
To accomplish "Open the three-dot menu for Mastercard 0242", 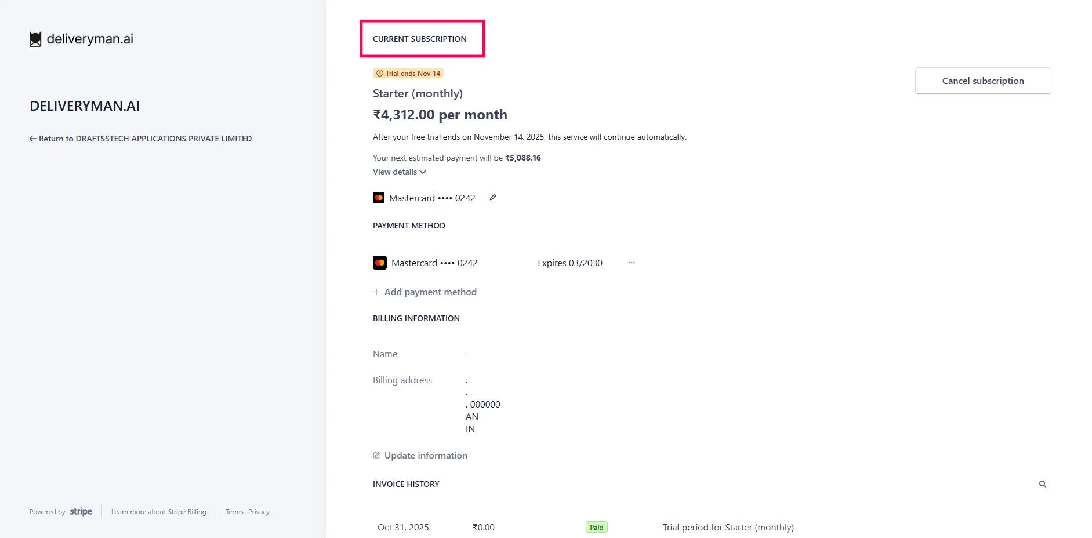I will (x=631, y=263).
